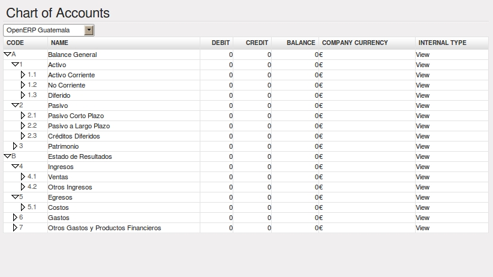The height and width of the screenshot is (277, 493).
Task: Collapse the Estado de Resultados row B
Action: [x=7, y=156]
